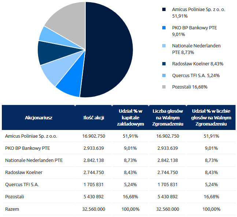
Task: Click 8,73% in the votes share column
Action: coord(211,160)
